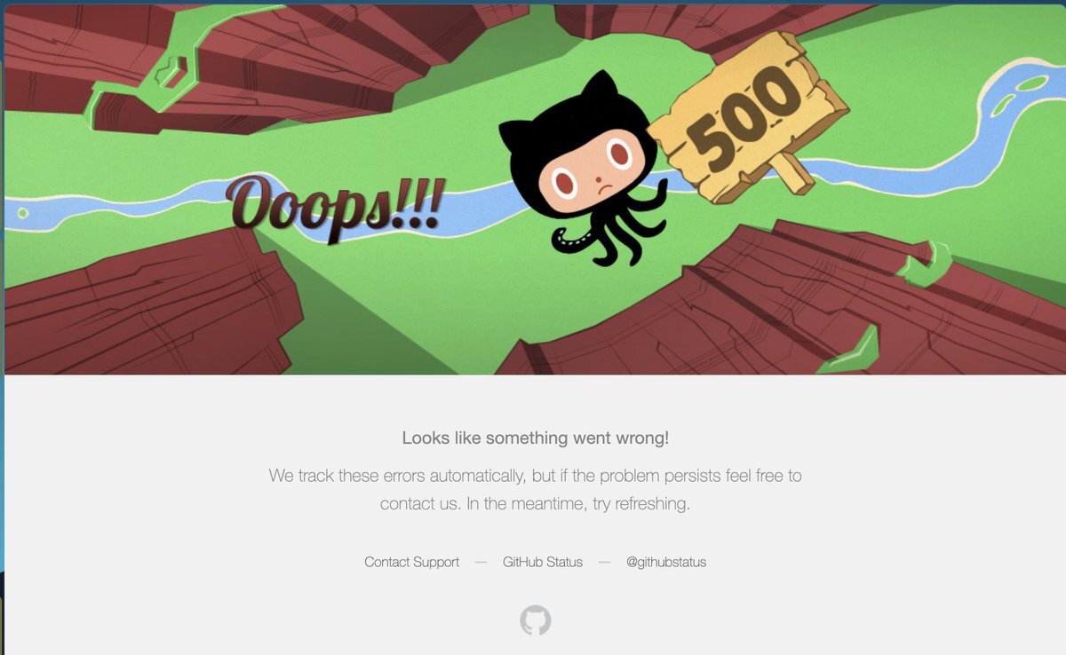Screen dimensions: 1066x655
Task: Open the GitHub Status link
Action: (543, 562)
